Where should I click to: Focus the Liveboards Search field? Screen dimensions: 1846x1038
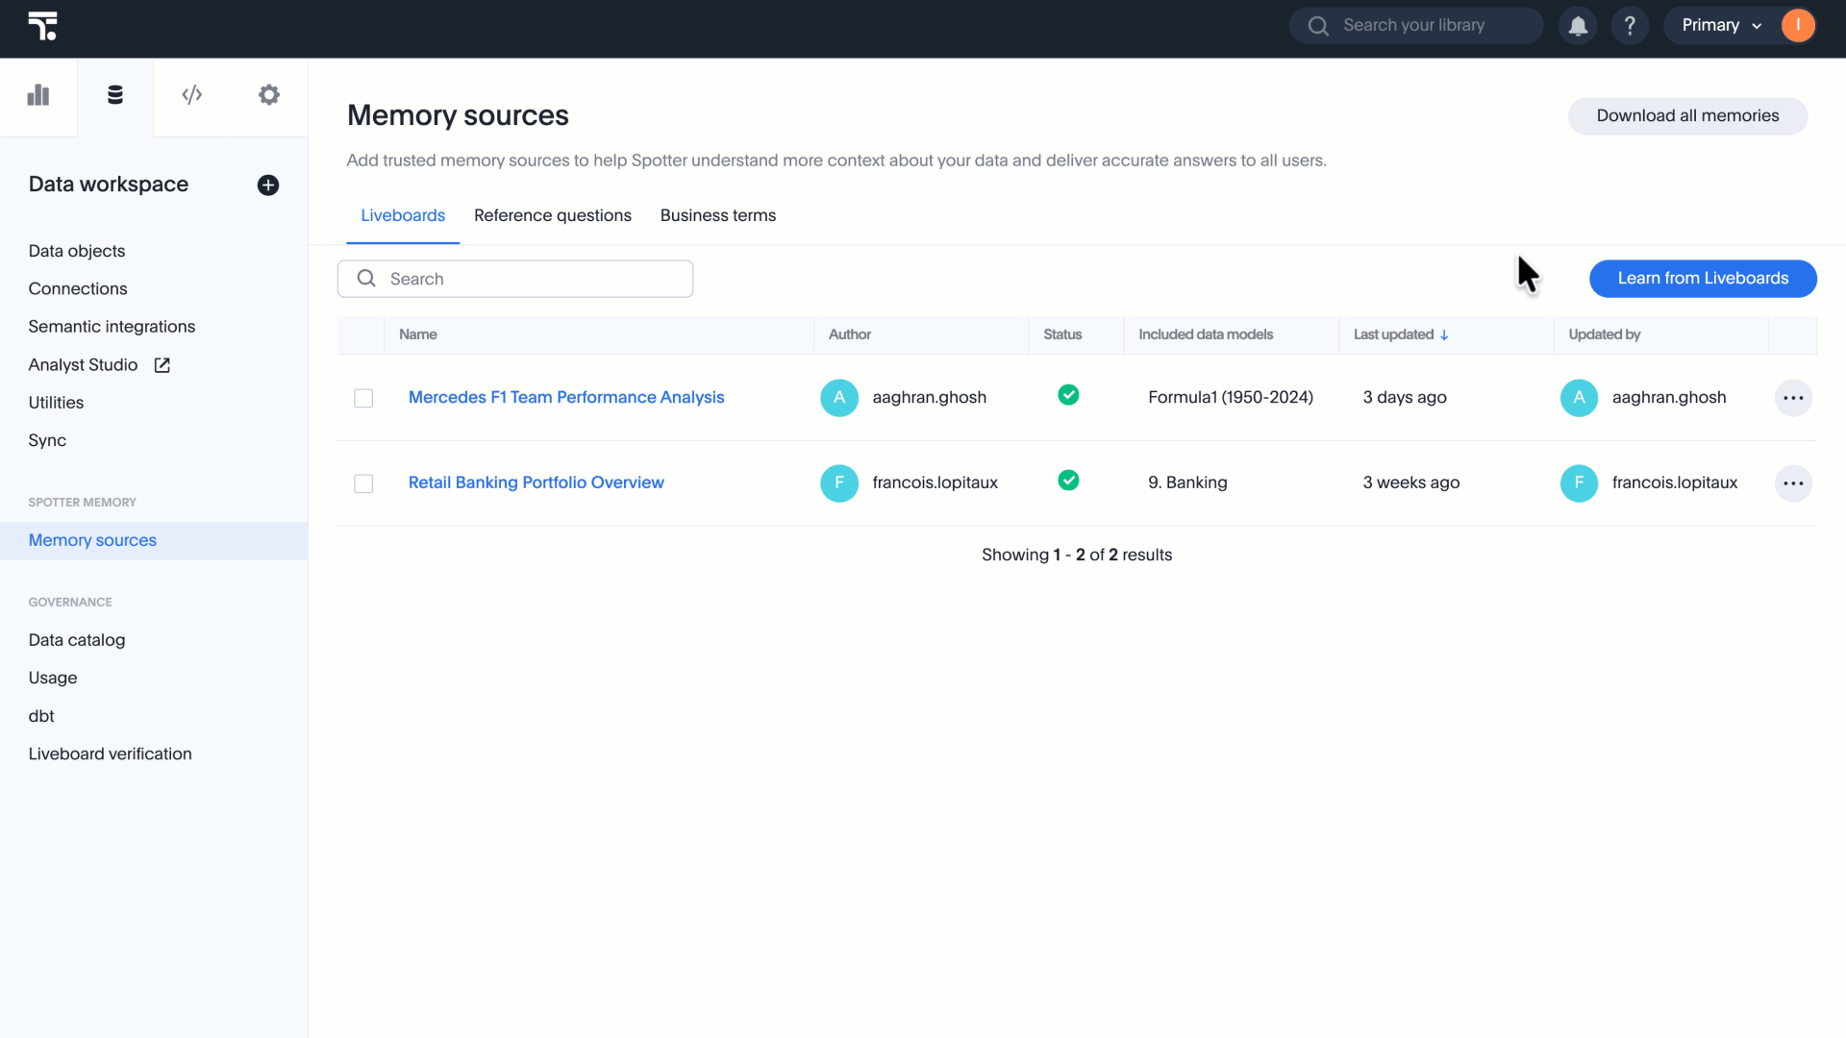point(515,279)
